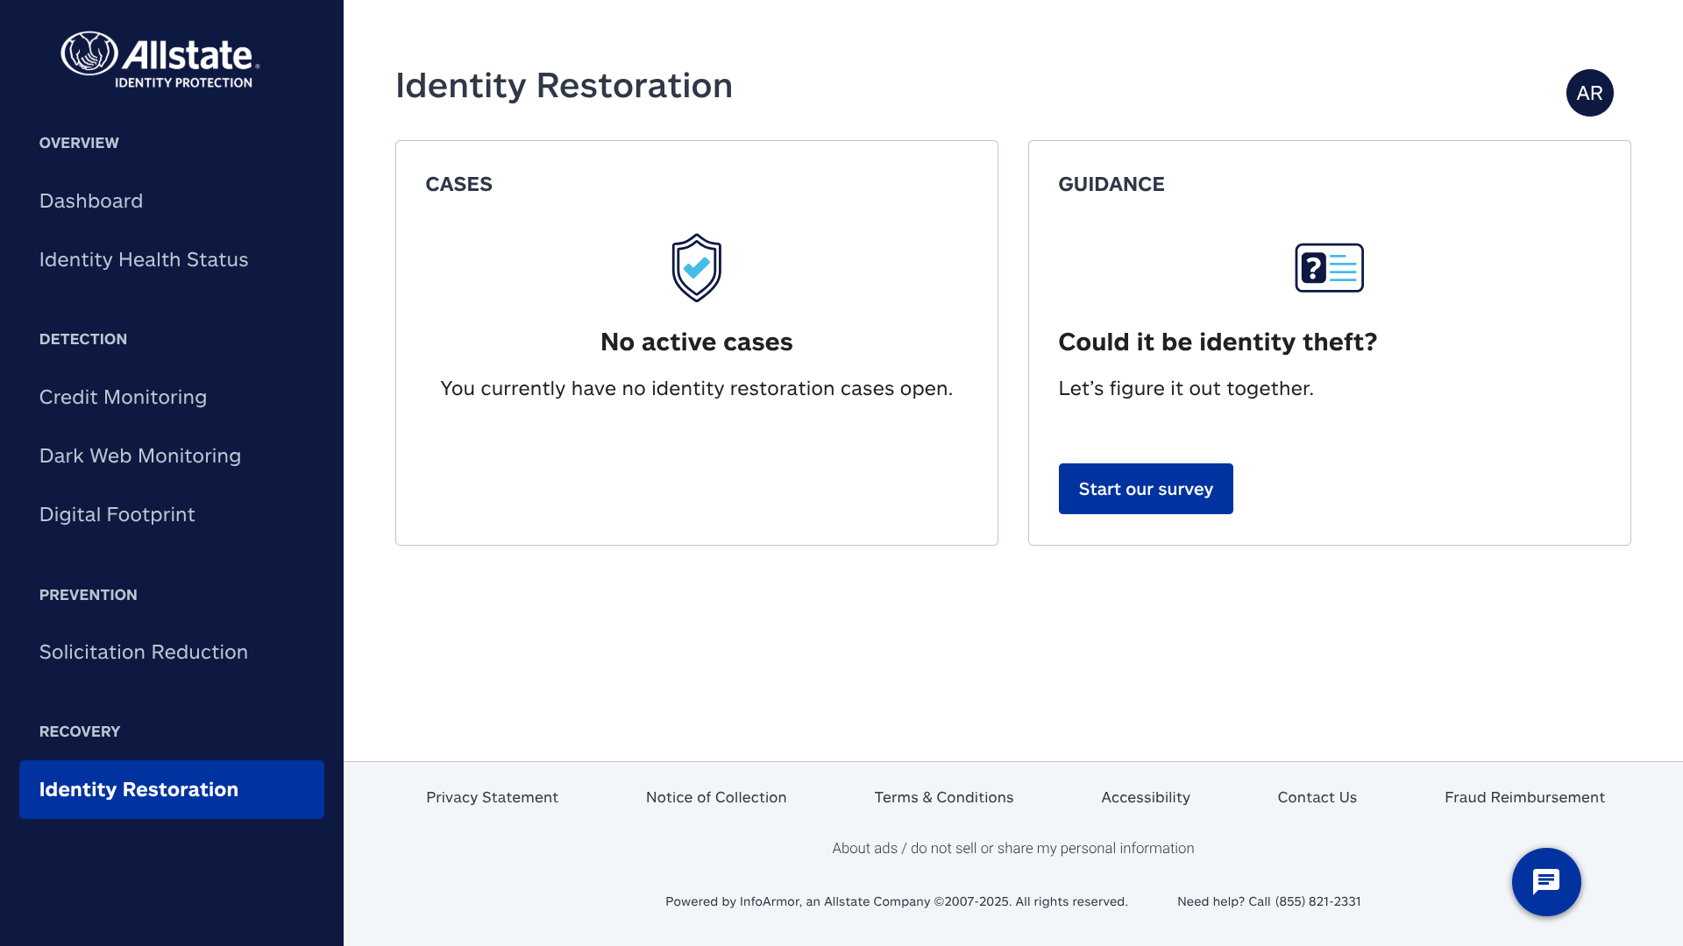Navigate to Digital Footprint
This screenshot has height=946, width=1683.
[x=117, y=514]
